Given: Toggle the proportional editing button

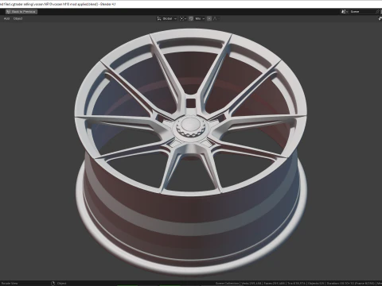Looking at the screenshot, I should (x=209, y=18).
